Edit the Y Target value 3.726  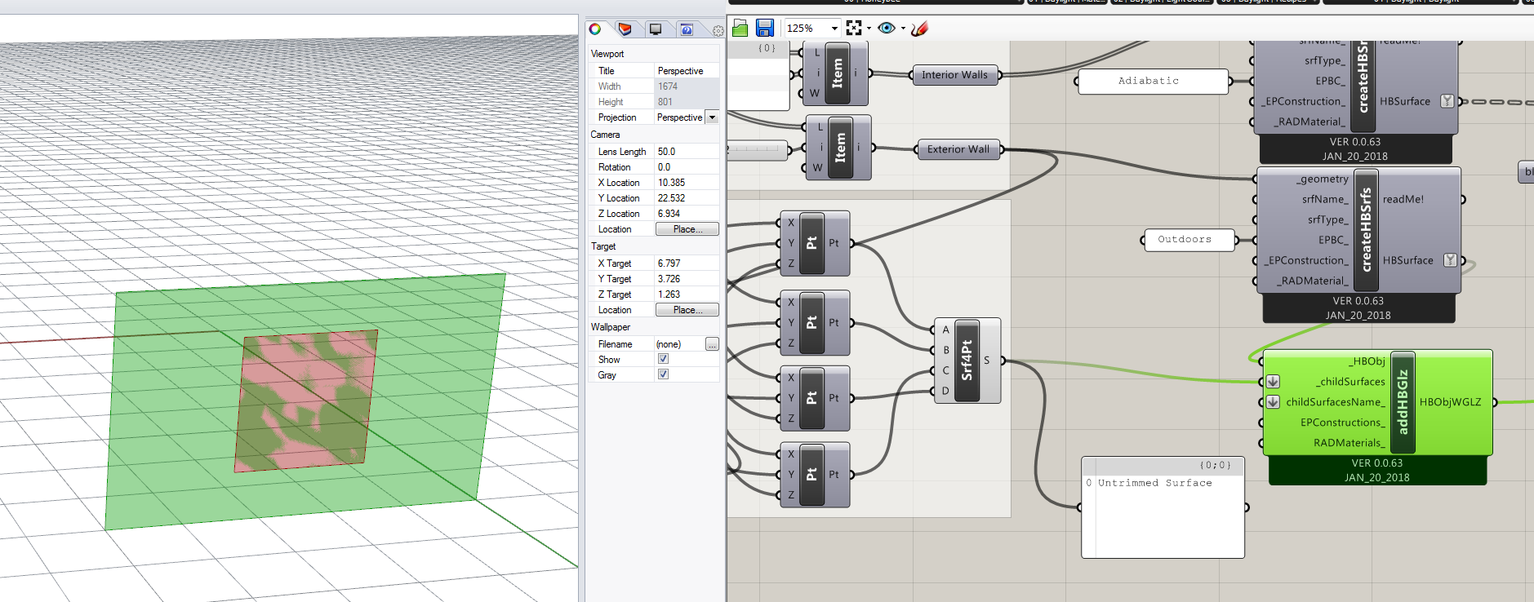(x=687, y=279)
